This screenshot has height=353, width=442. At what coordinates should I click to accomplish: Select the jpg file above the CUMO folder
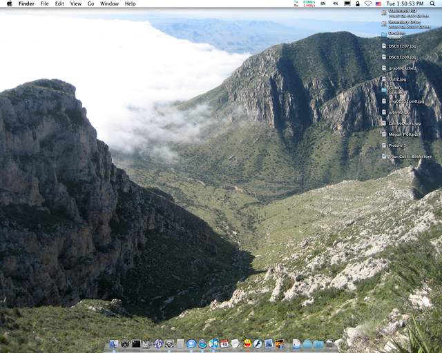[x=394, y=79]
